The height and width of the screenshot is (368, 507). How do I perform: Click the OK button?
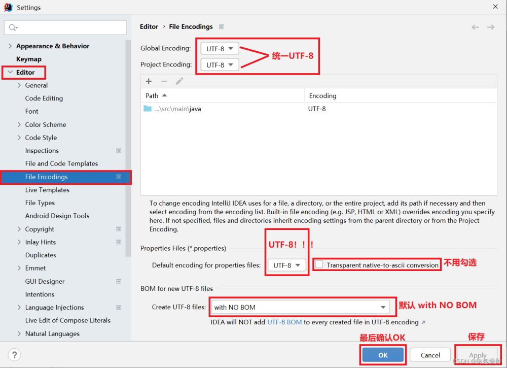point(383,355)
